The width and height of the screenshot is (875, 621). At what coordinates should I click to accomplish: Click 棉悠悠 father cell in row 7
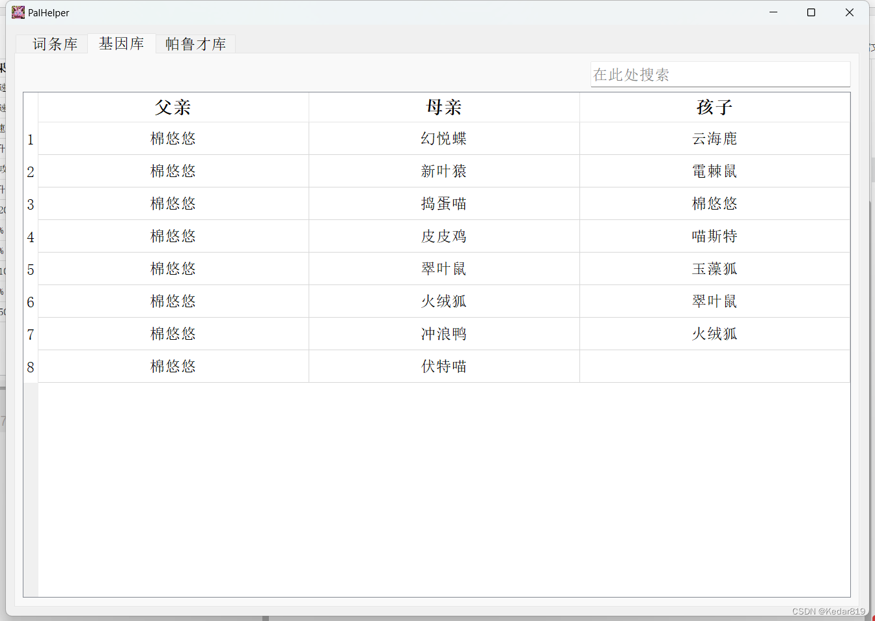(173, 334)
